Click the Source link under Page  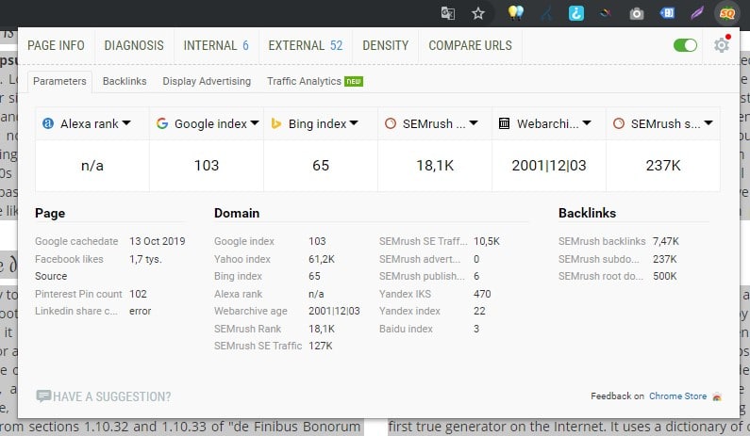point(51,276)
